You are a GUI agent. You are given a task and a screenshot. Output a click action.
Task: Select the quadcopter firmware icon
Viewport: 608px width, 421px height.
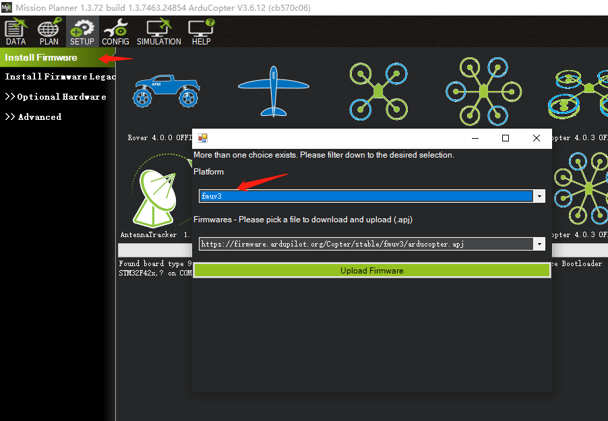tap(378, 92)
